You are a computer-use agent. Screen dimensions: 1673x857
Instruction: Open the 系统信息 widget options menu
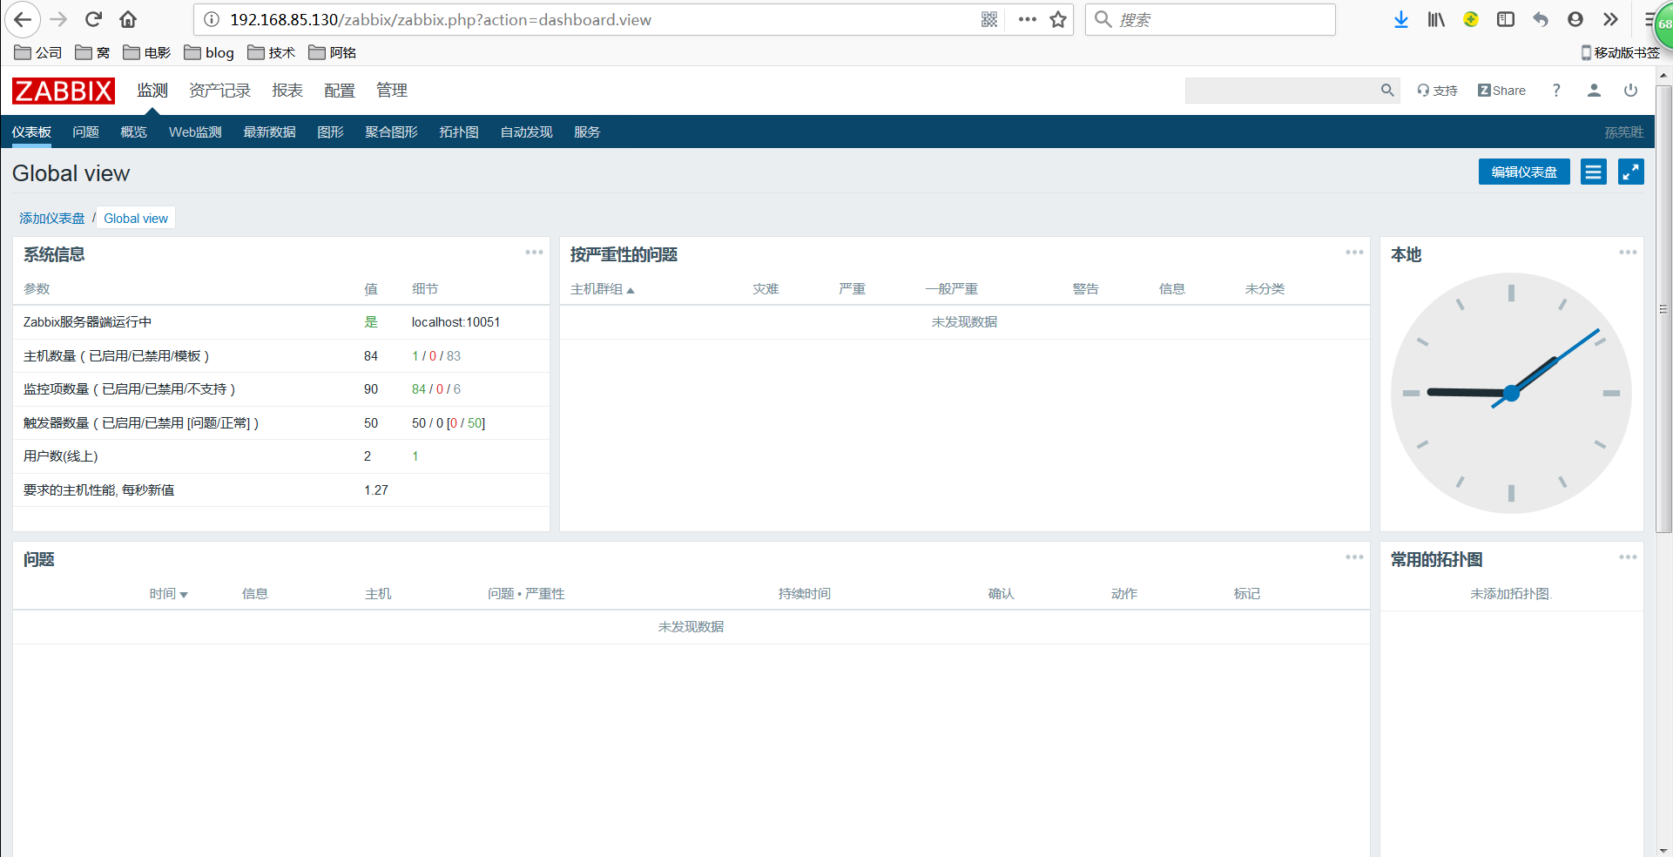tap(533, 252)
